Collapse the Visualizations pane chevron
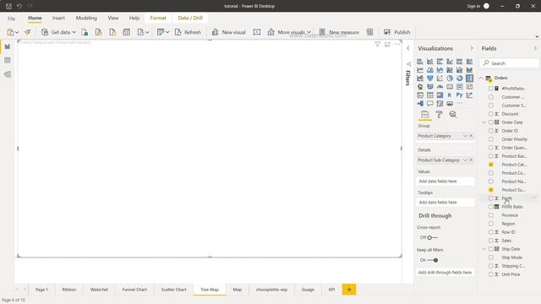This screenshot has height=304, width=541. pyautogui.click(x=472, y=49)
